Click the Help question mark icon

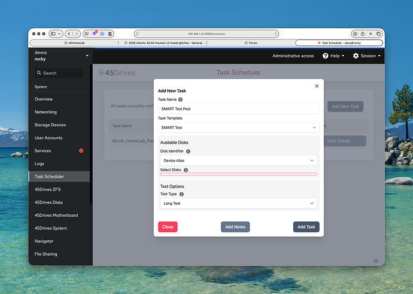[326, 56]
